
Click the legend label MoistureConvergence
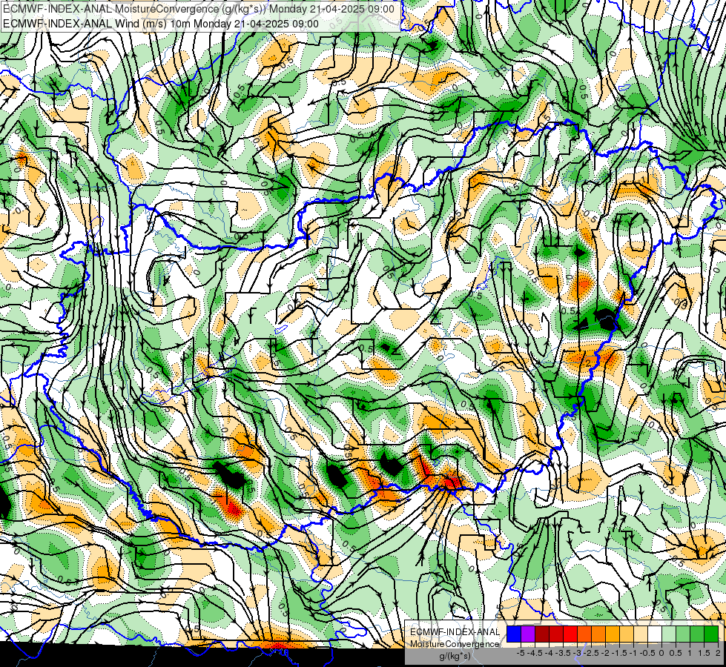(455, 644)
